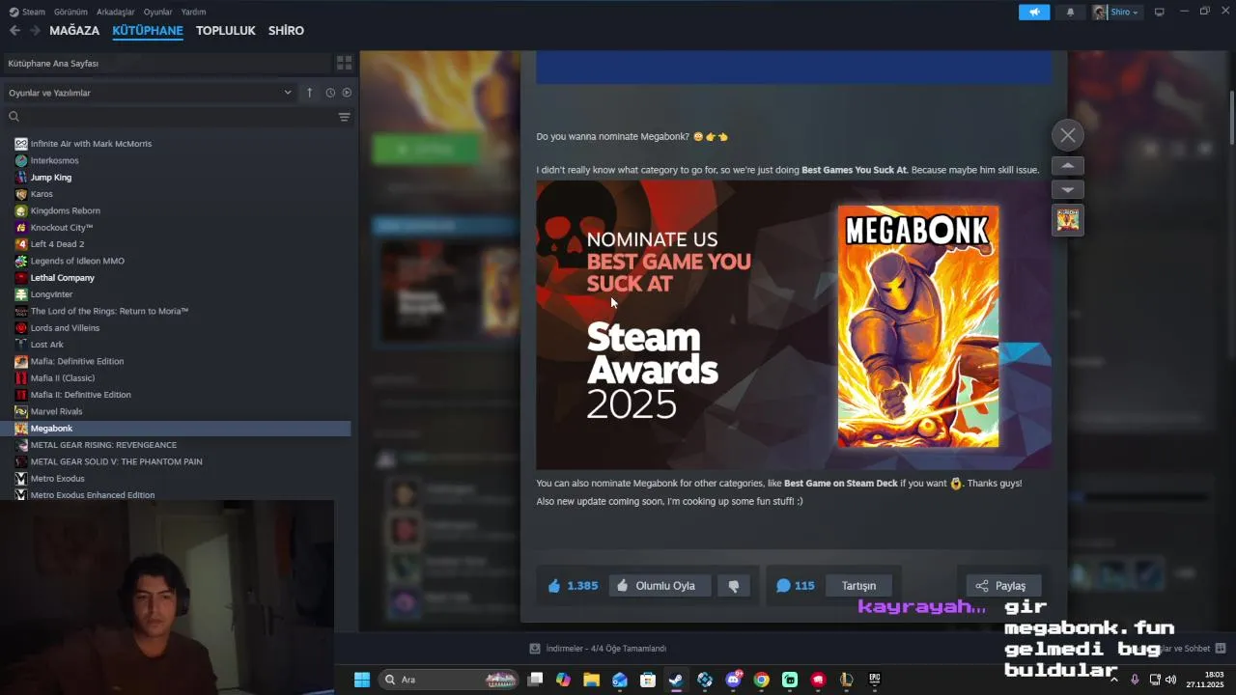The height and width of the screenshot is (695, 1236).
Task: Open the MAĞAZA store tab
Action: (x=74, y=31)
